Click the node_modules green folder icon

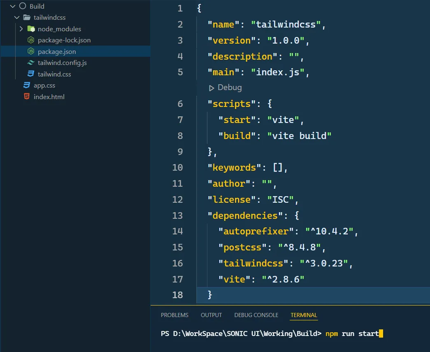point(31,29)
